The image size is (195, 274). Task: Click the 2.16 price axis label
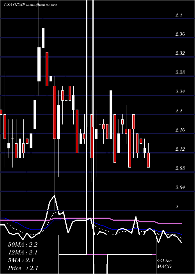point(180,130)
